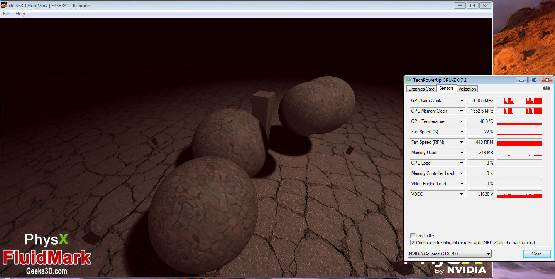Viewport: 555px width, 279px height.
Task: Click the GPU Memory Clock history graph
Action: click(x=519, y=111)
